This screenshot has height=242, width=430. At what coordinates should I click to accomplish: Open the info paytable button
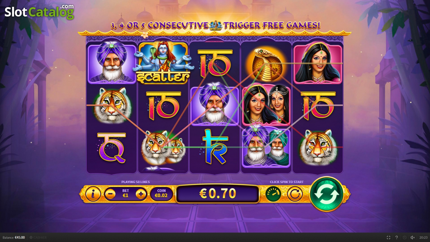click(93, 194)
